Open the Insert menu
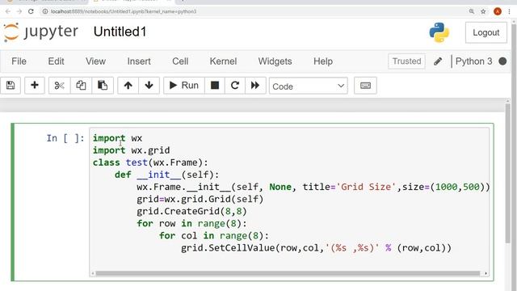The image size is (517, 291). (139, 61)
